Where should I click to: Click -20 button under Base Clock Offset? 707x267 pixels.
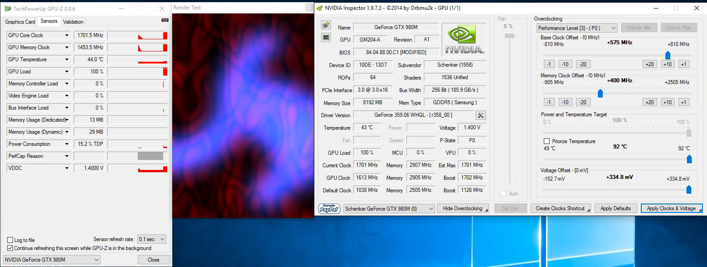583,64
